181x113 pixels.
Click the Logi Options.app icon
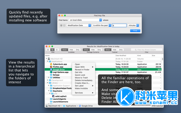[51, 72]
